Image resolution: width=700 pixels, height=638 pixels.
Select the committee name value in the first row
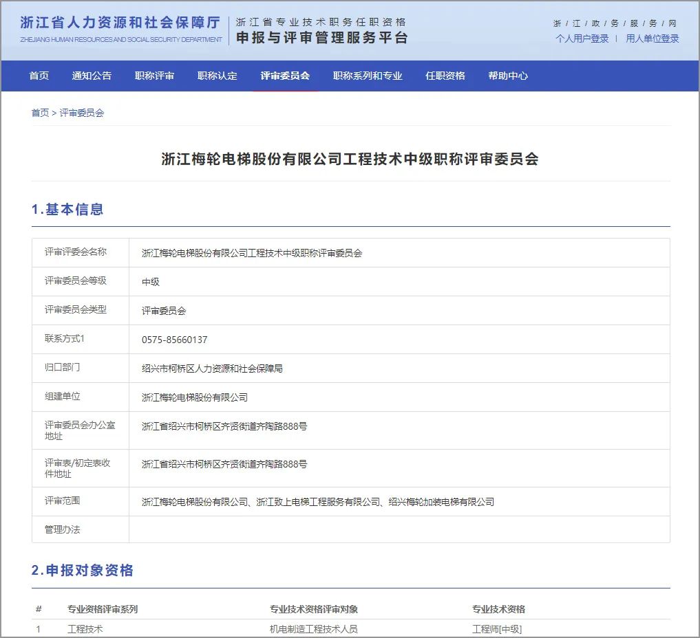(252, 253)
